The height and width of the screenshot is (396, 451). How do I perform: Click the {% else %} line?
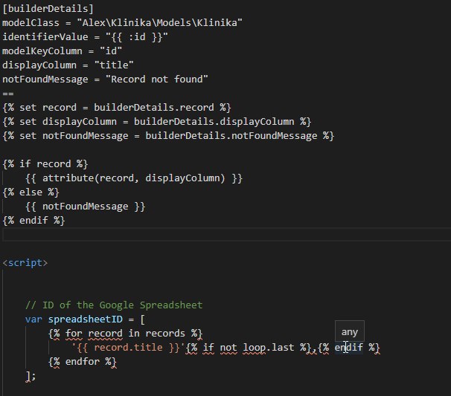tap(31, 192)
